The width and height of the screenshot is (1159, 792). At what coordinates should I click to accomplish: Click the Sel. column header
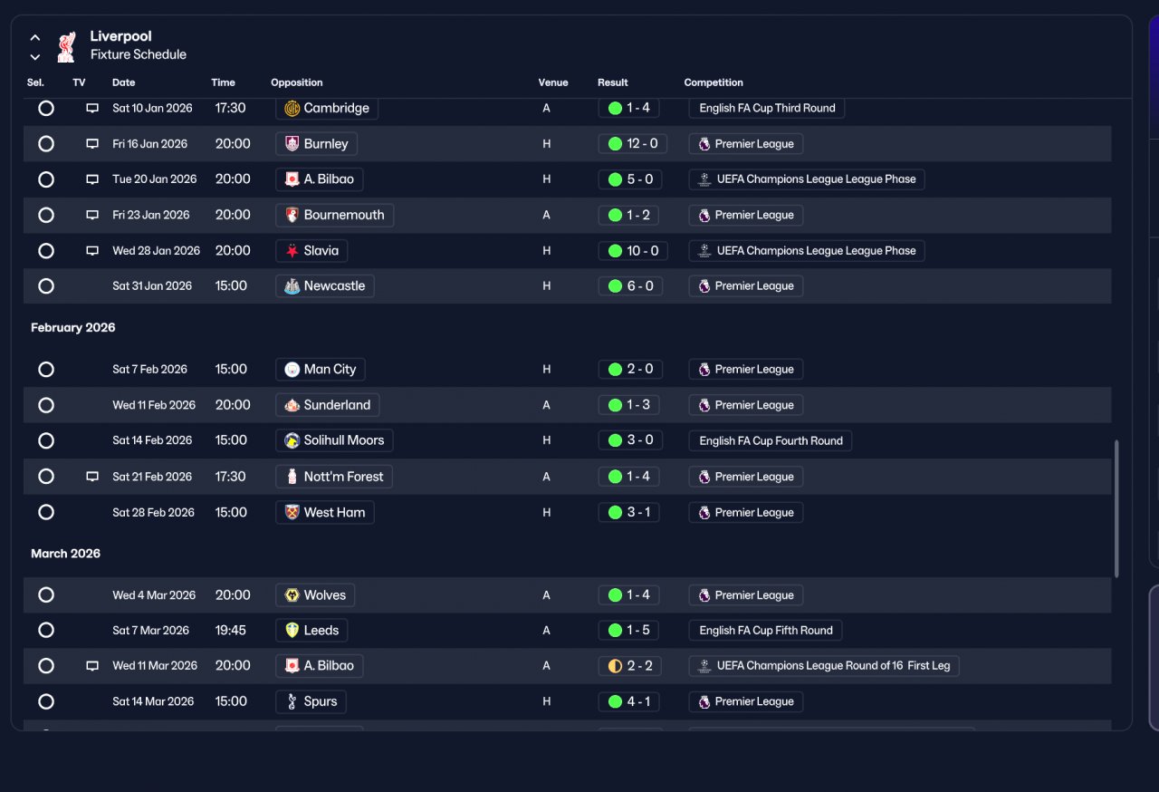[35, 82]
